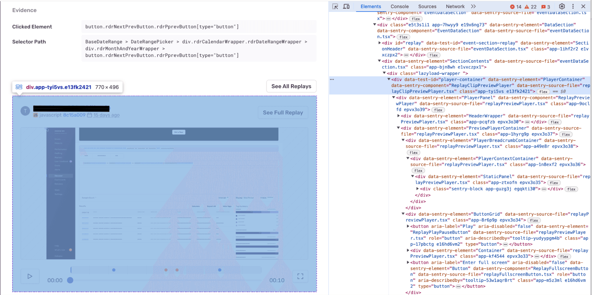Screen dimensions: 592x295
Task: Click the See All Replays button
Action: point(291,86)
